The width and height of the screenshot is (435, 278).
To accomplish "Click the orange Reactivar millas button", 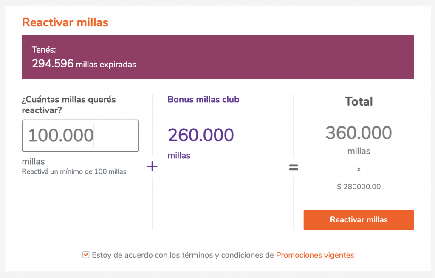I will [x=359, y=220].
